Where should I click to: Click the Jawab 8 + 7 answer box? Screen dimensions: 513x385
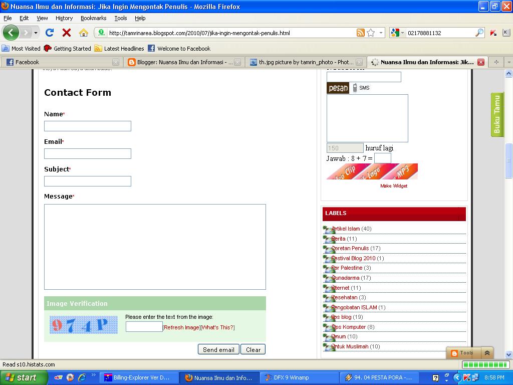pos(382,158)
